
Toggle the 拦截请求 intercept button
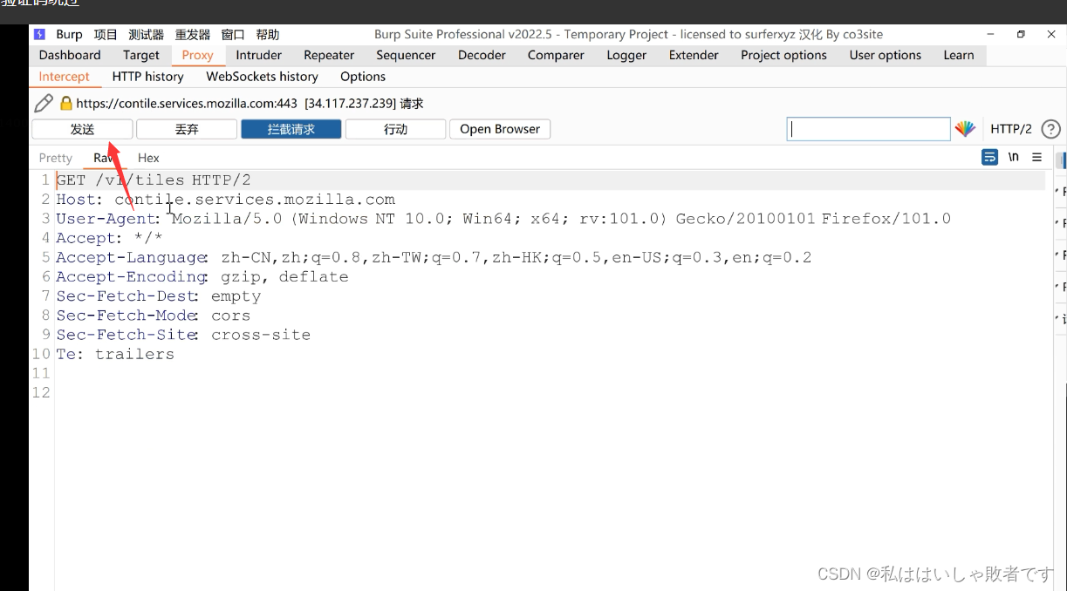click(x=291, y=129)
